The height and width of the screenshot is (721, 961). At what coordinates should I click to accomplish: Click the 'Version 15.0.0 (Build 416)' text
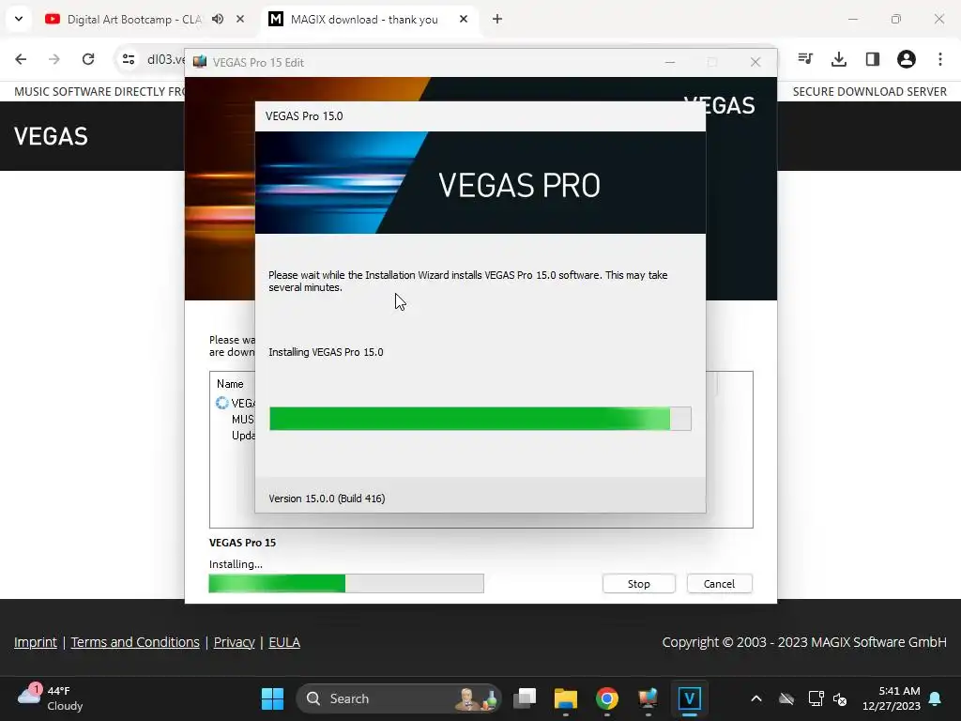(327, 499)
